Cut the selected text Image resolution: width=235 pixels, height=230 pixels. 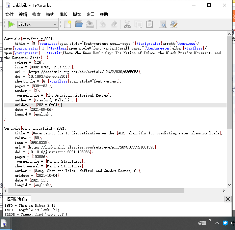(x=127, y=24)
